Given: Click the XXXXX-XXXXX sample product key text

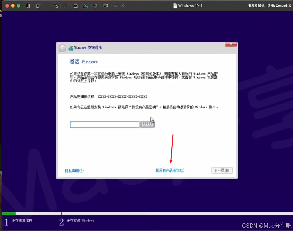Looking at the screenshot, I should pos(122,97).
